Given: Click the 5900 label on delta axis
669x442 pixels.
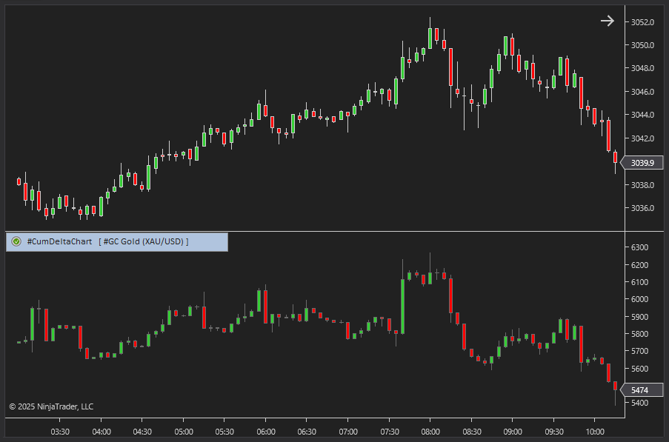Looking at the screenshot, I should (x=639, y=317).
